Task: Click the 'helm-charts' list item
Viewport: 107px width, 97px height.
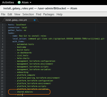Action: click(23, 58)
